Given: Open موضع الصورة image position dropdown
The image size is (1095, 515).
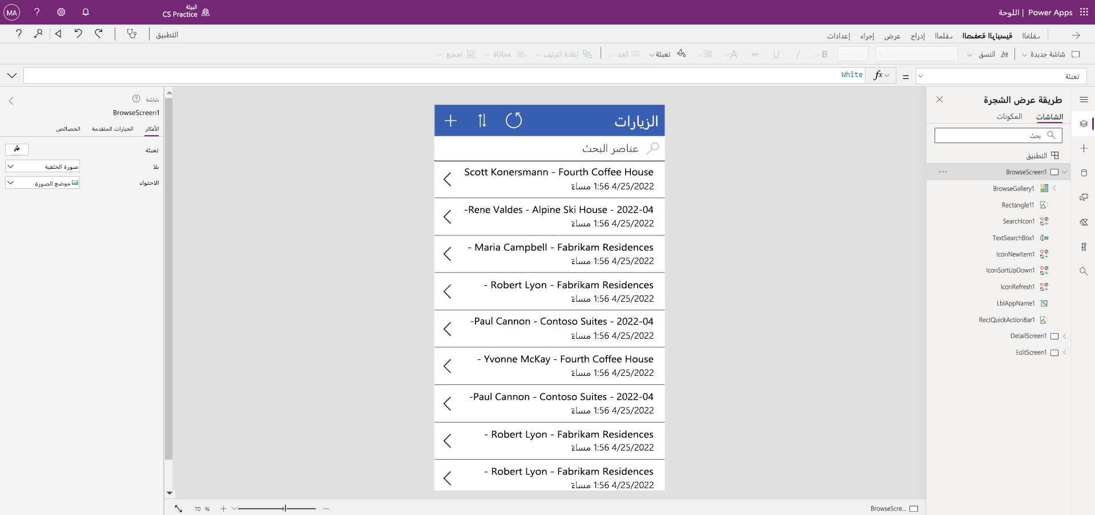Looking at the screenshot, I should (42, 183).
